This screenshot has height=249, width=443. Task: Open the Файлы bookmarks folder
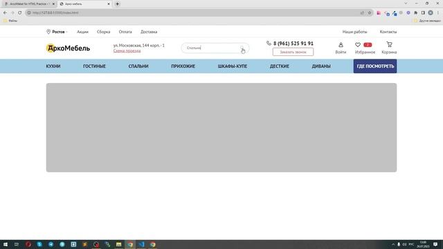10,21
